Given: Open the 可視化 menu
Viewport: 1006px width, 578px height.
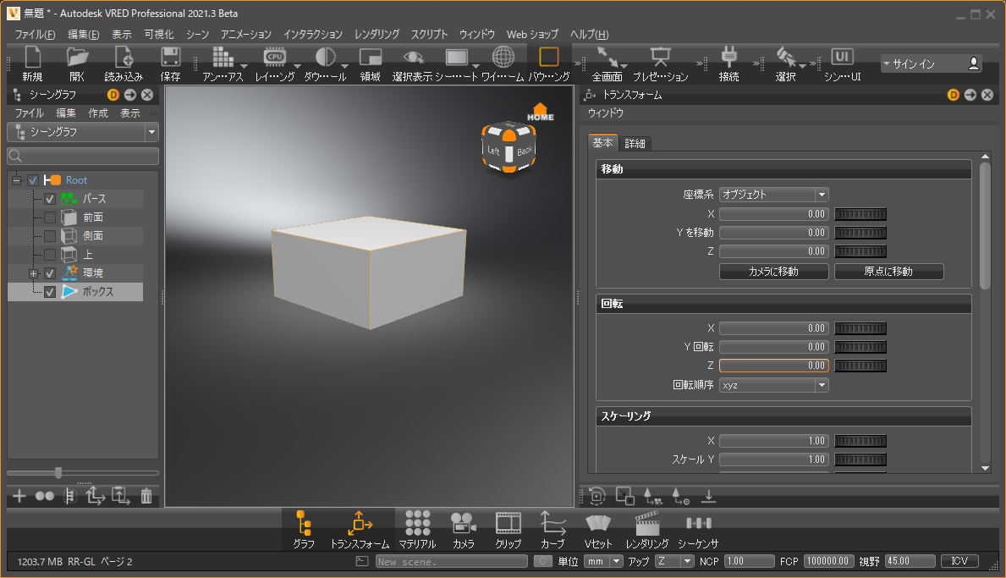Looking at the screenshot, I should click(x=159, y=34).
